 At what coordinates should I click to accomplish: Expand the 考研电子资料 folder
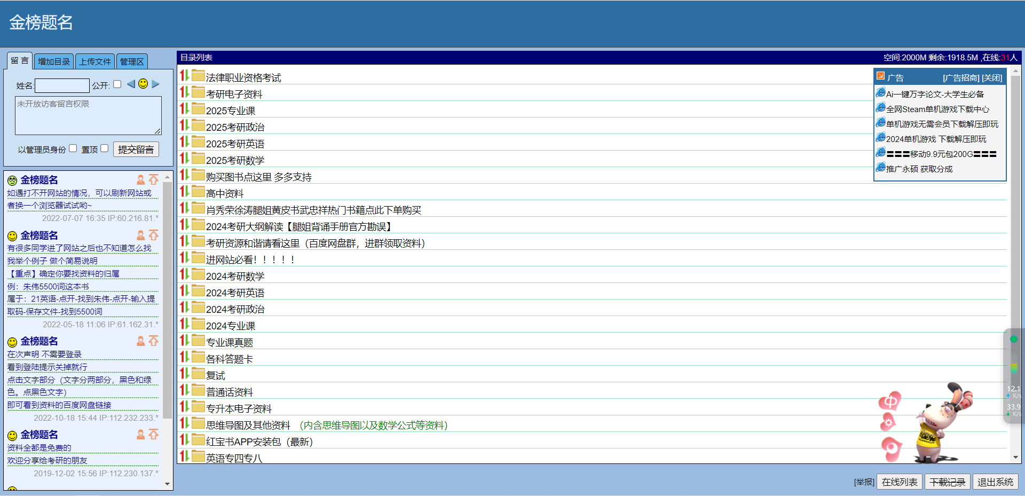(x=234, y=95)
